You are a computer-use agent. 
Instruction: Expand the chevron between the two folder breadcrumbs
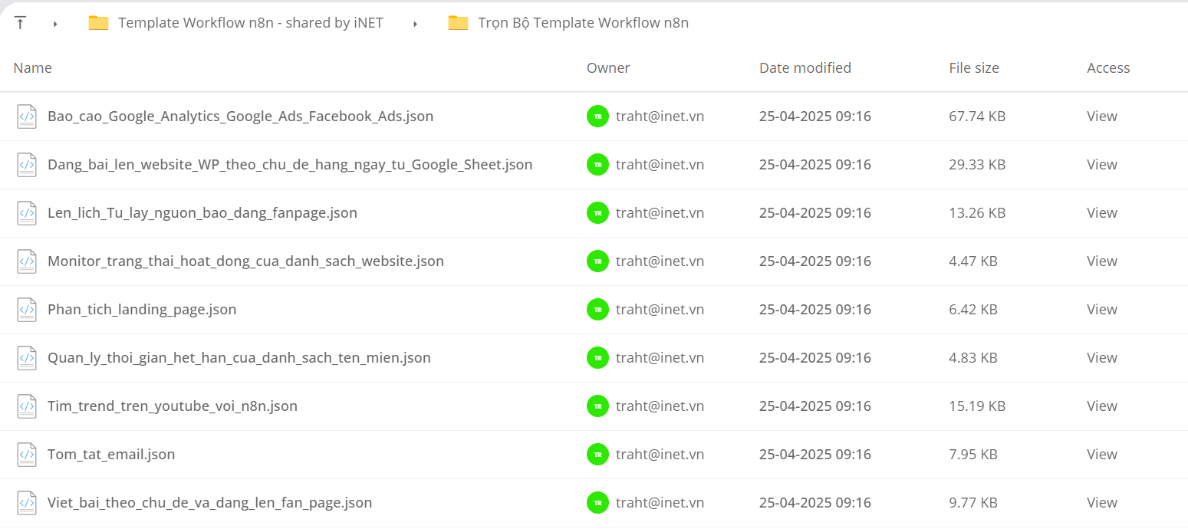click(415, 24)
